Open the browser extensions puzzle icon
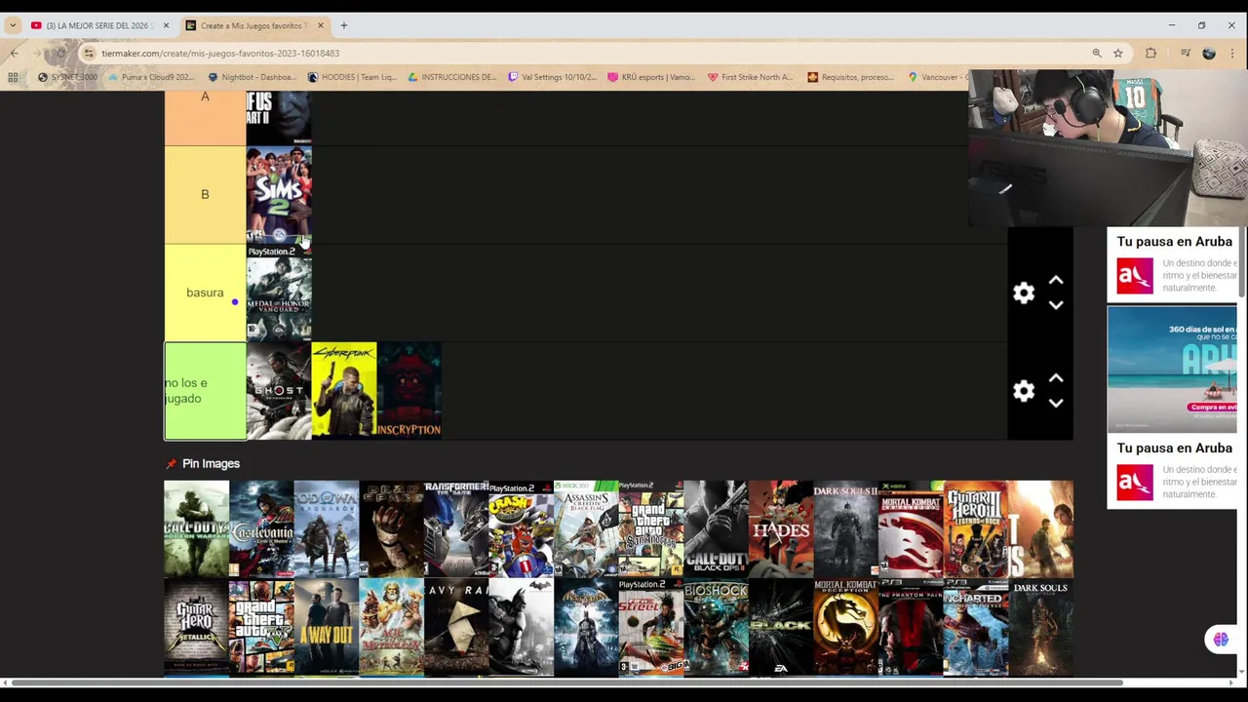The image size is (1248, 702). [x=1151, y=53]
